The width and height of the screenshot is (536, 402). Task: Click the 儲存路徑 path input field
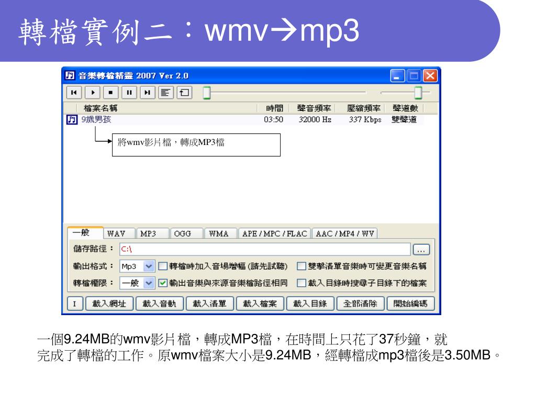(265, 249)
